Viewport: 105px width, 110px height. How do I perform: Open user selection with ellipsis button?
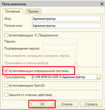(x=99, y=77)
